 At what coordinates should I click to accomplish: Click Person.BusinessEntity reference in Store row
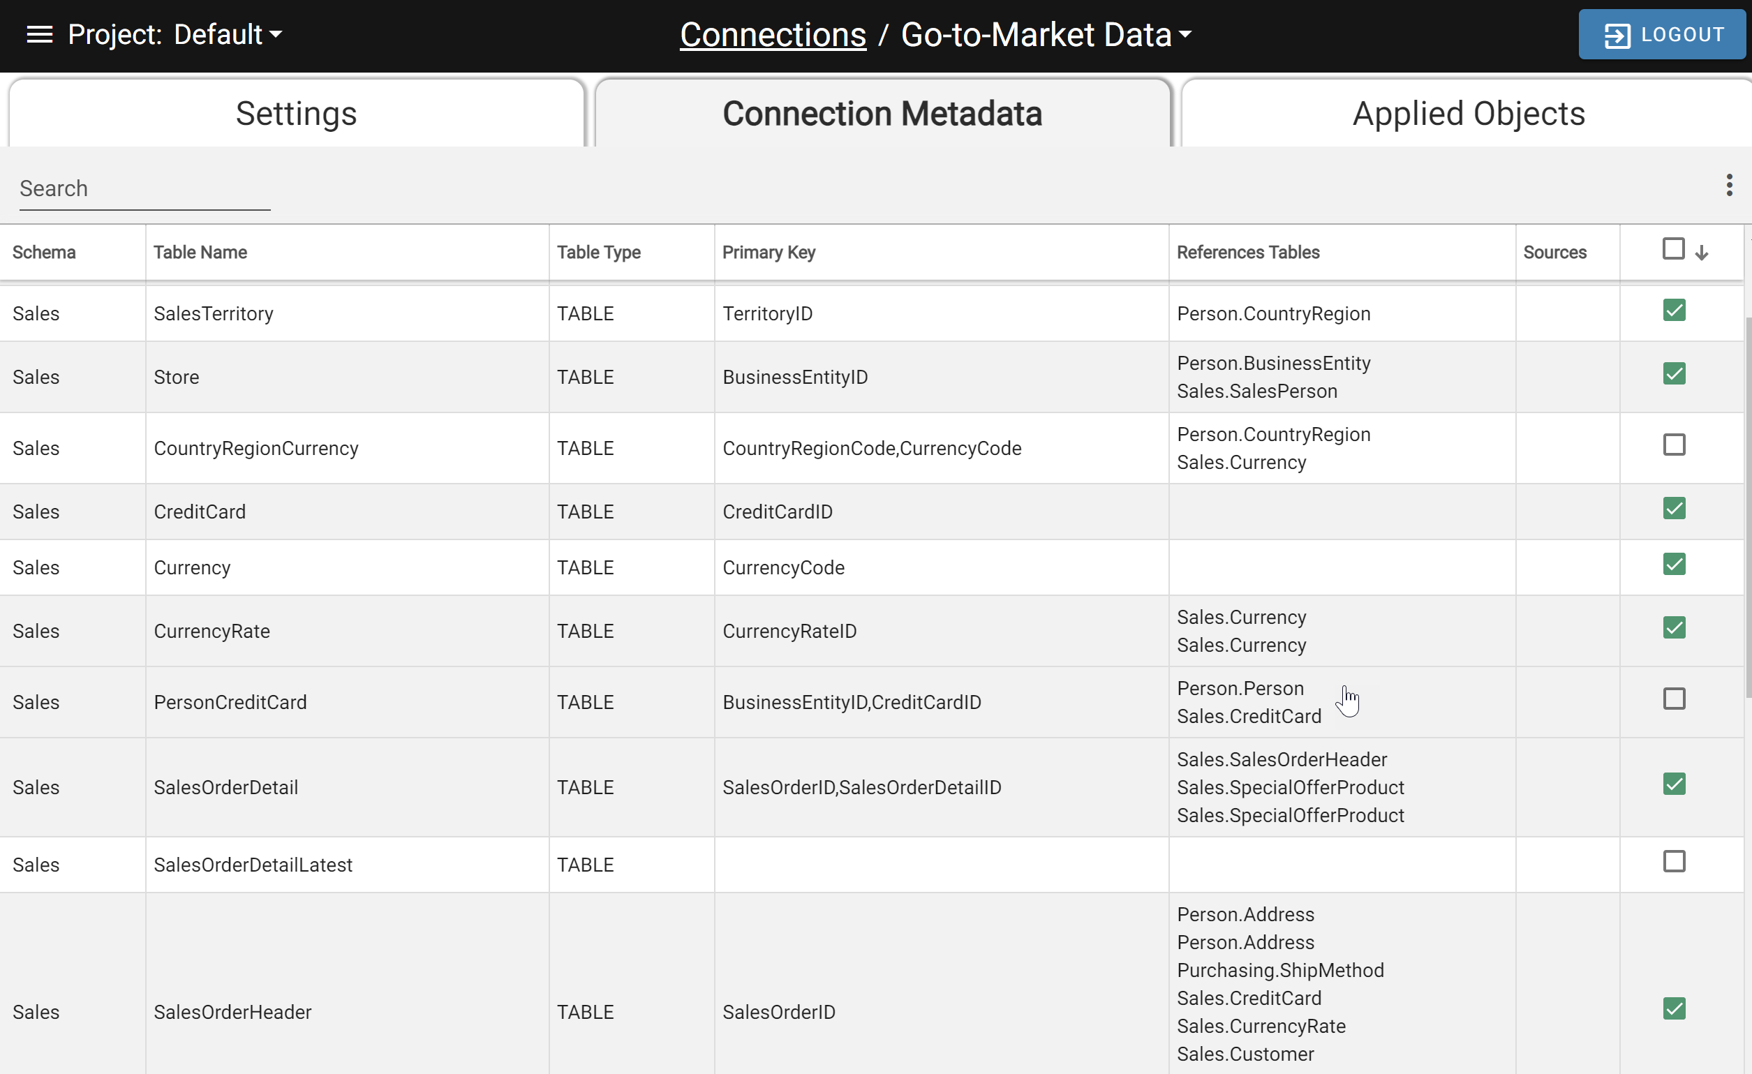1273,363
